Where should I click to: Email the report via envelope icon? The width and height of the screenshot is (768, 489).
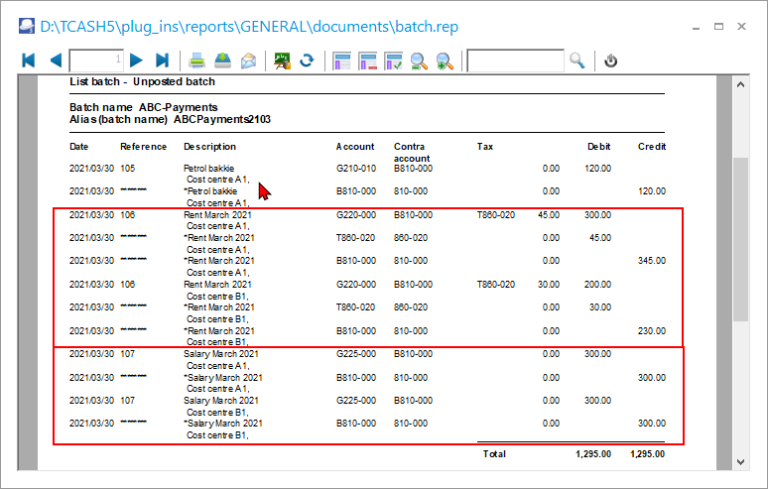click(x=248, y=61)
